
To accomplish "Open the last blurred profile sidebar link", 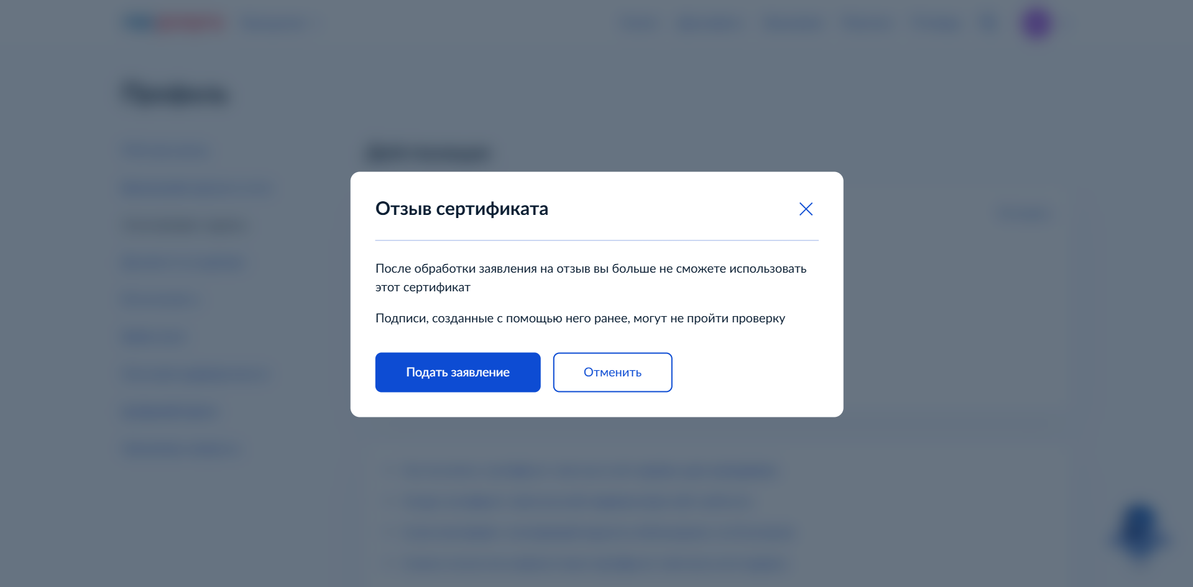I will coord(181,448).
